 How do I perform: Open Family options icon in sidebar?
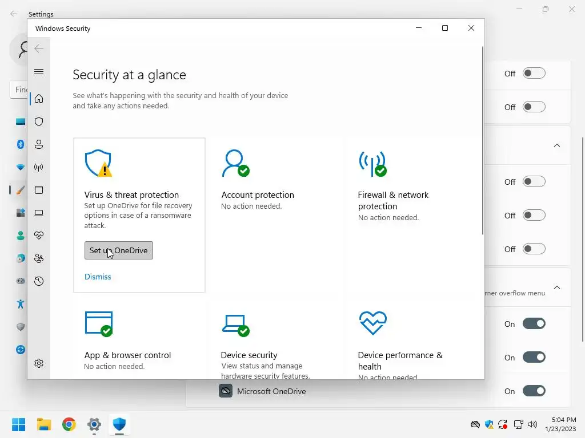pyautogui.click(x=39, y=258)
